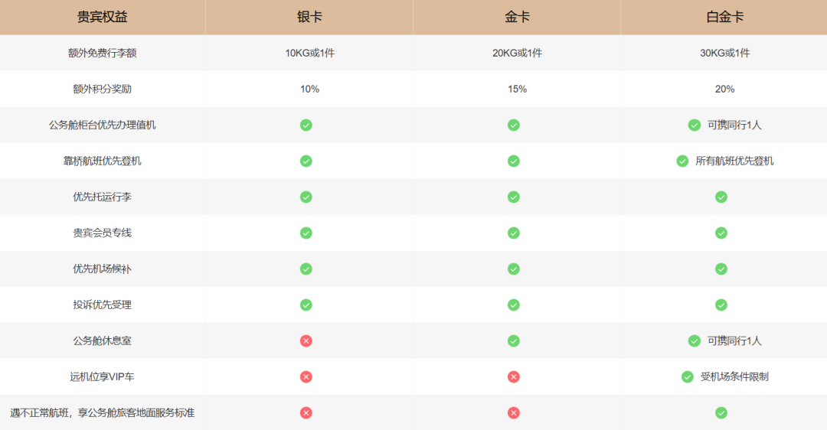Select the 贵宾权益 column header

(103, 17)
